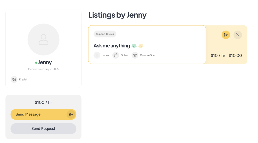The height and width of the screenshot is (143, 258).
Task: Click the Jenny profile name
Action: point(45,62)
